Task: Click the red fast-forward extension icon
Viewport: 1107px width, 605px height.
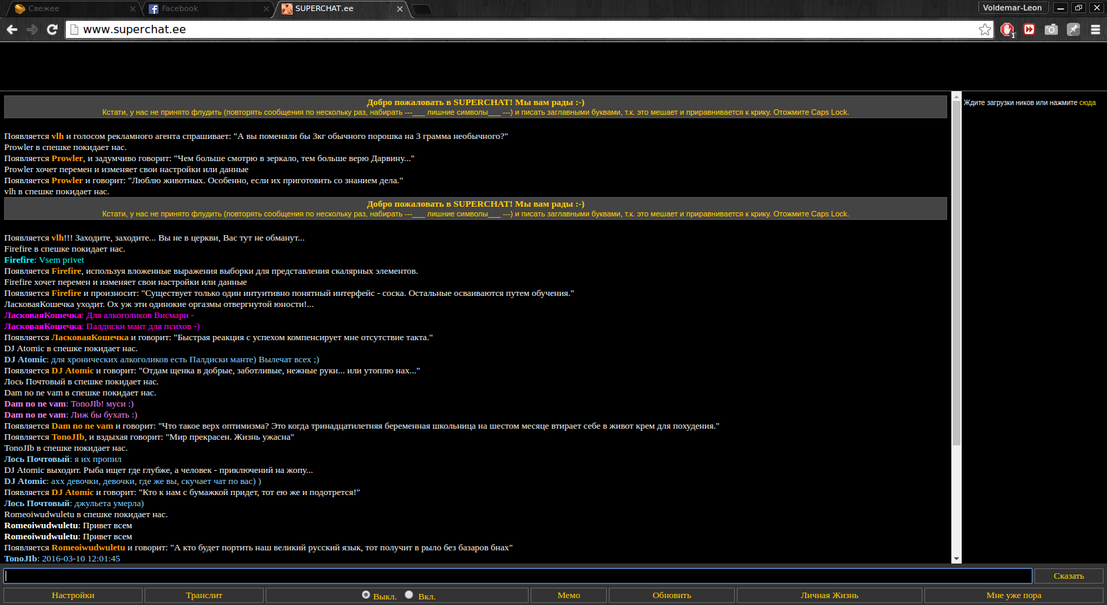Action: (x=1030, y=30)
